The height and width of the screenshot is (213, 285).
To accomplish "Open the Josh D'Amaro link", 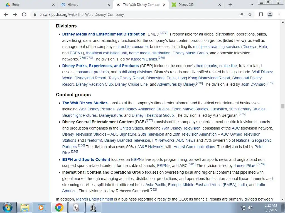I will coord(253,84).
